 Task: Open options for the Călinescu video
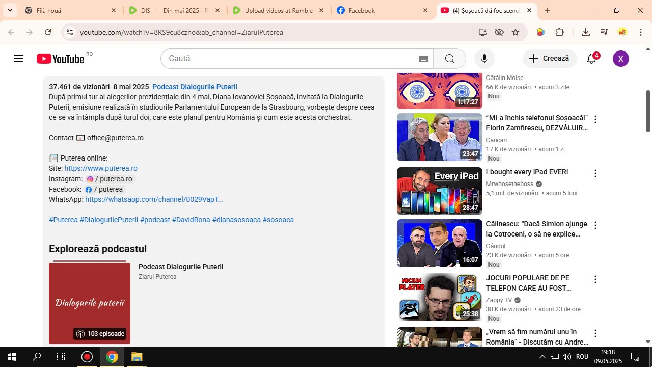click(595, 225)
